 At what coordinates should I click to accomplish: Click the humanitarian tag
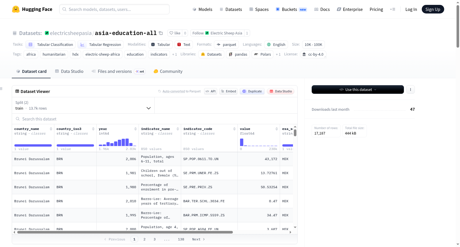[x=54, y=54]
